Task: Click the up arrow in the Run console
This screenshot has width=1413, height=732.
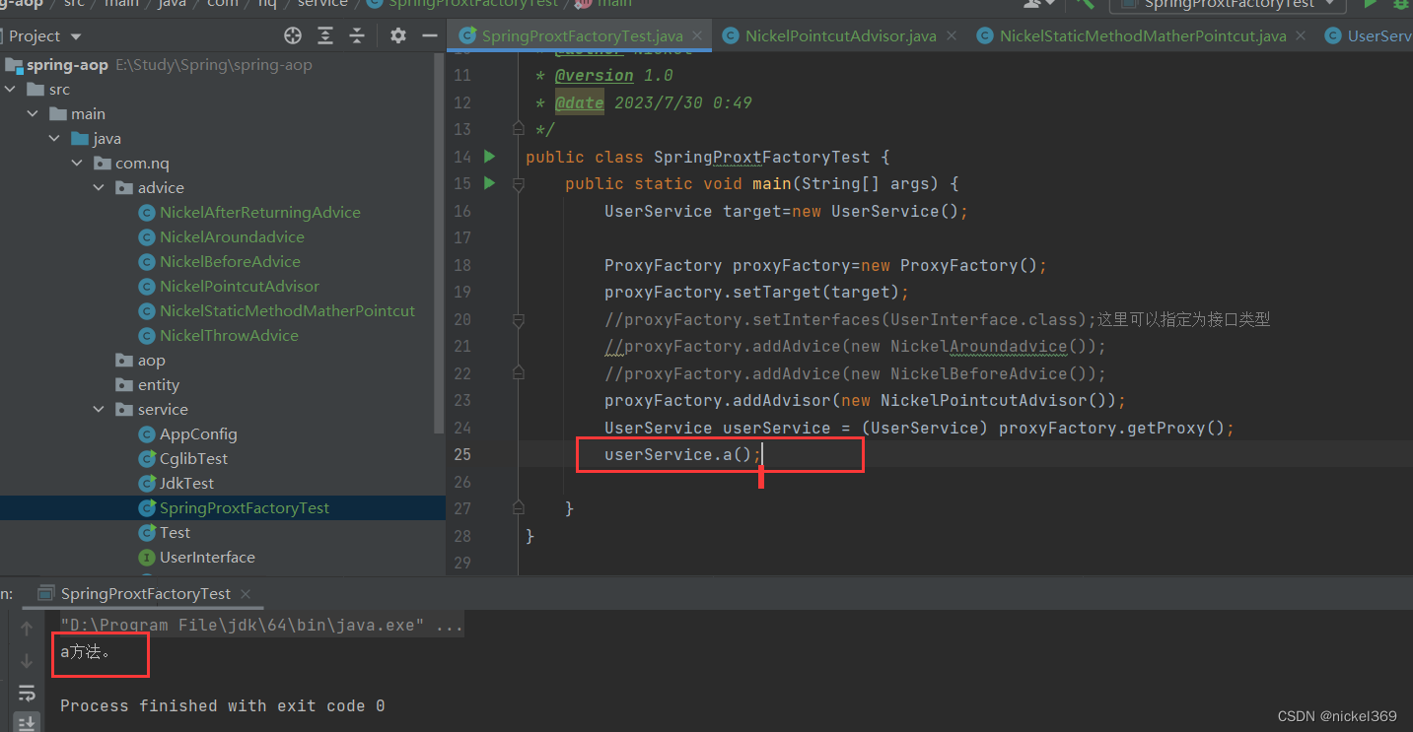Action: click(x=27, y=629)
